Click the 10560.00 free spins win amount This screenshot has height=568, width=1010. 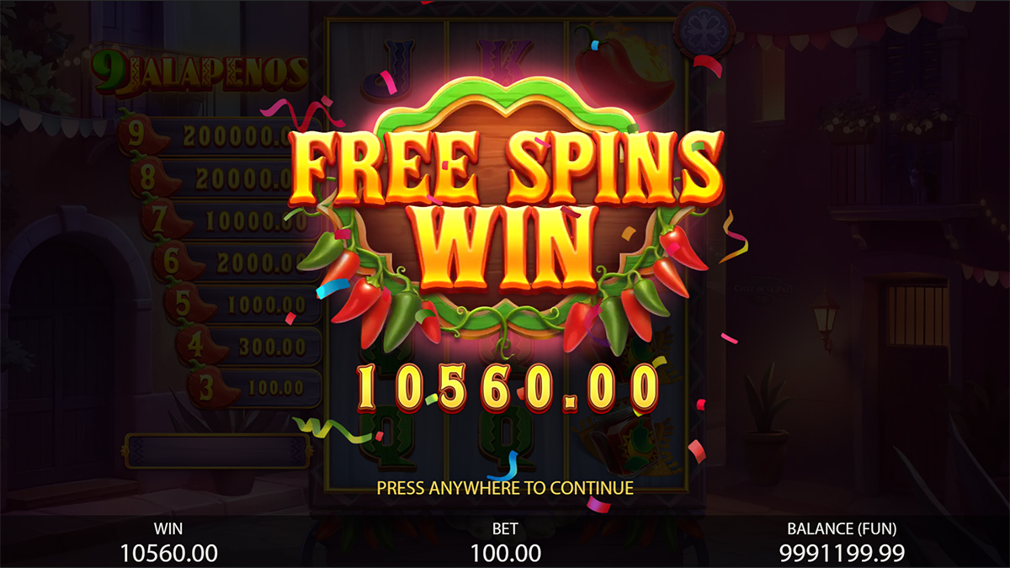(507, 389)
